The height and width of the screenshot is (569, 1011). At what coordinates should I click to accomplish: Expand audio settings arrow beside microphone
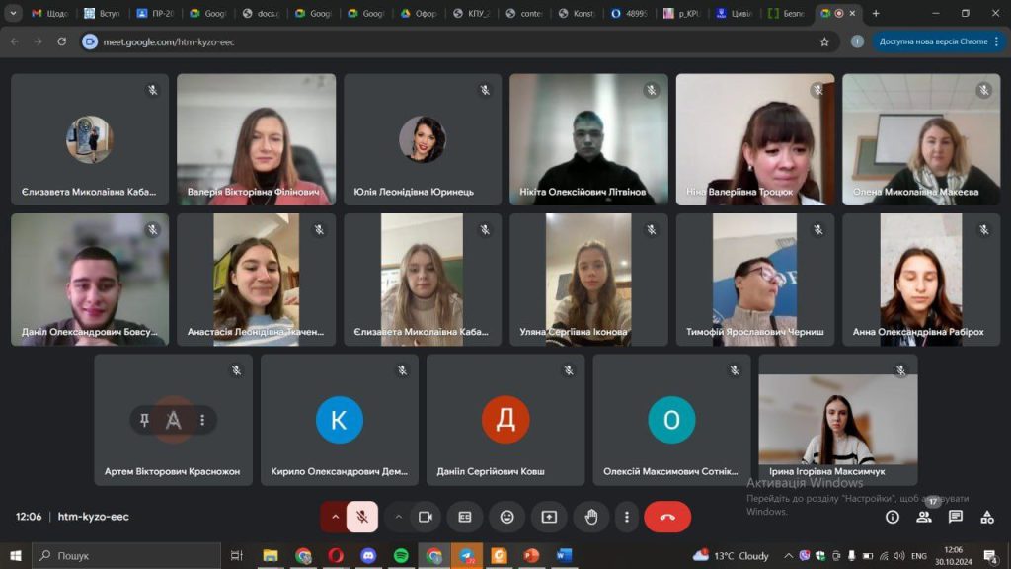pyautogui.click(x=335, y=517)
